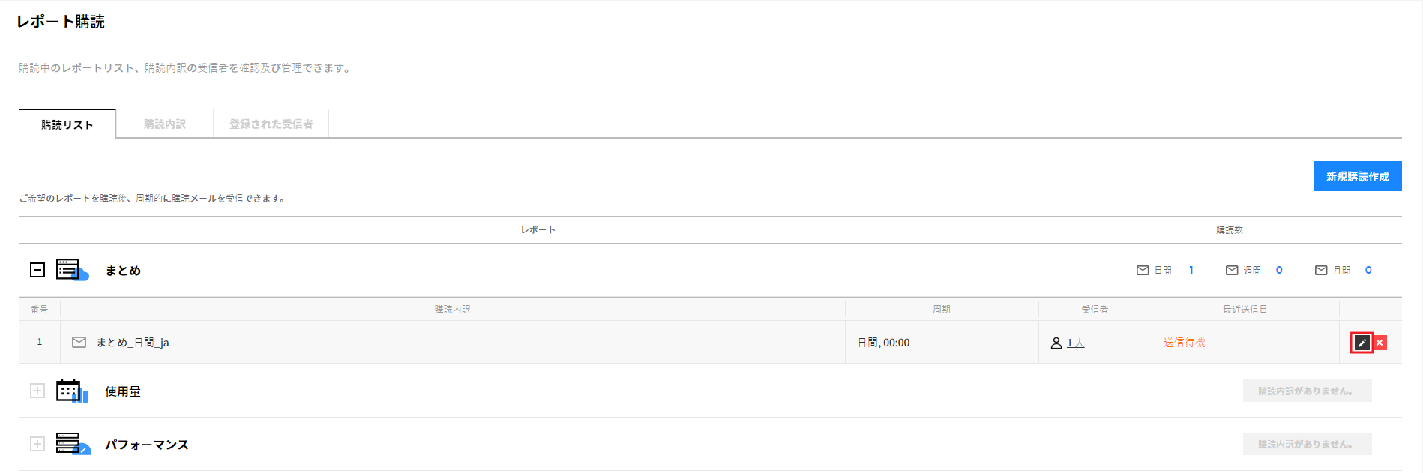Viewport: 1423px width, 473px height.
Task: Collapse the まとめ report section
Action: (37, 270)
